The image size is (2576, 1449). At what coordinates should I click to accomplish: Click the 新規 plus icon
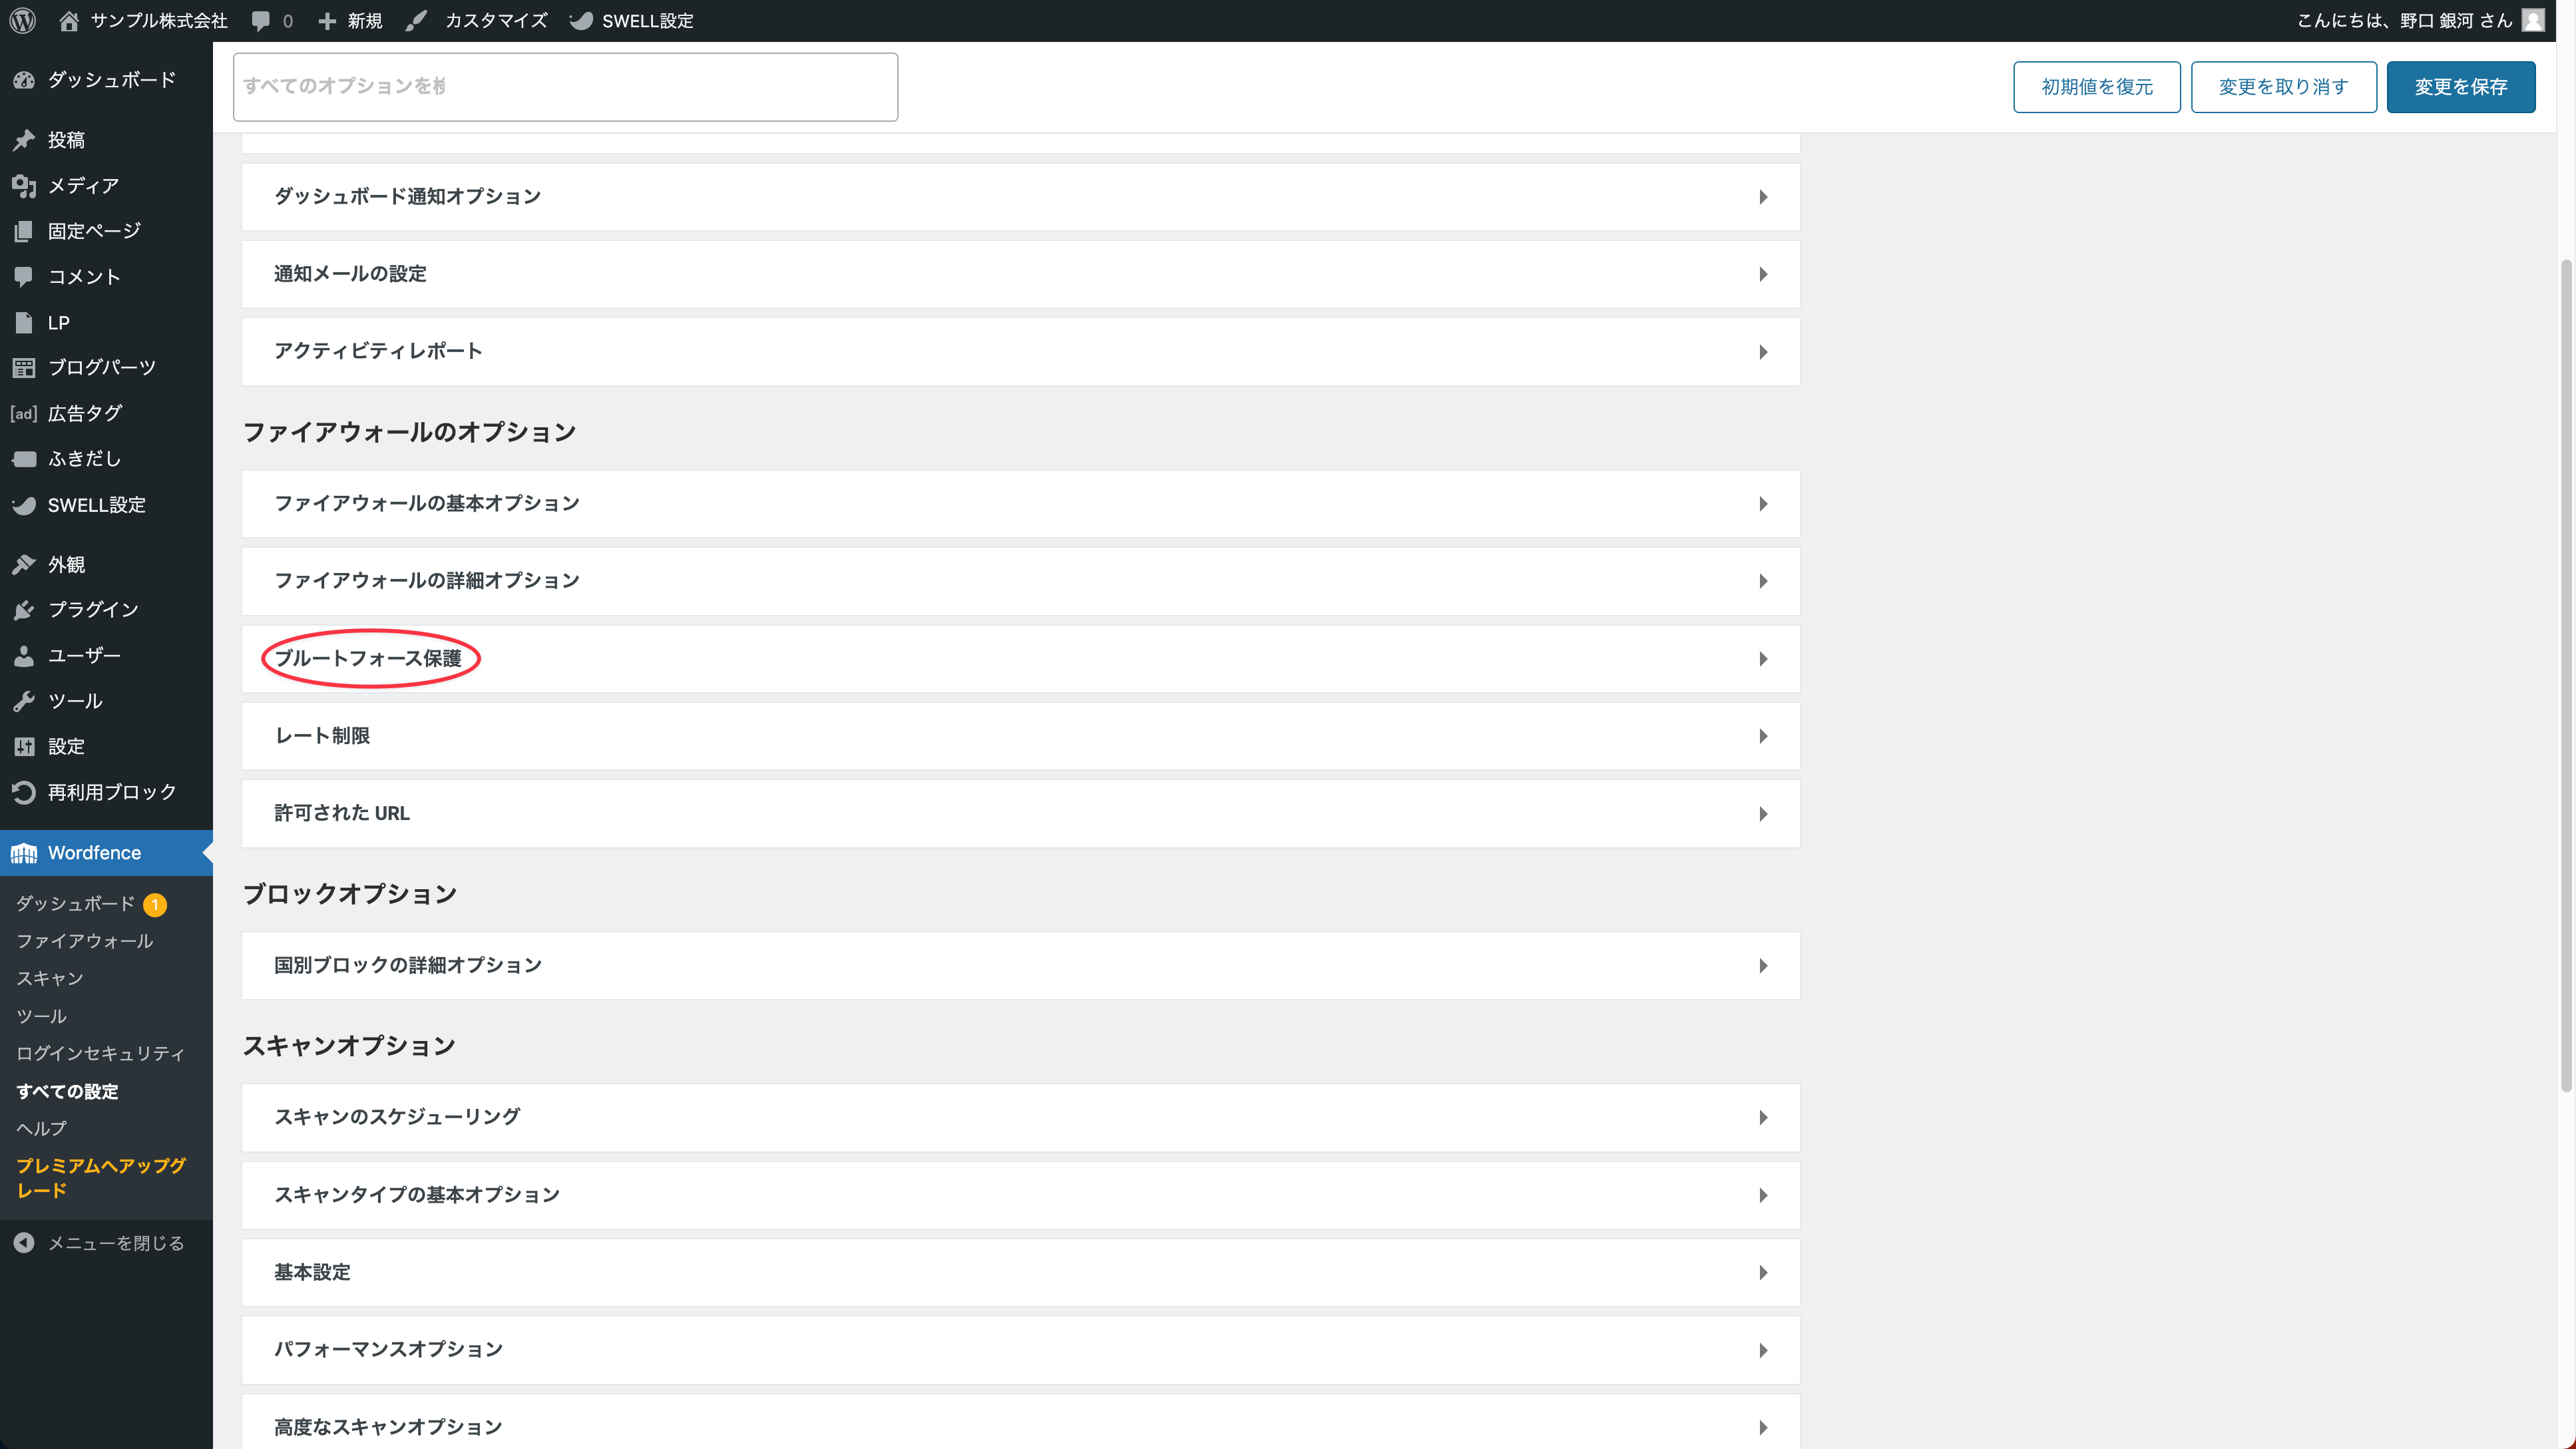[327, 20]
